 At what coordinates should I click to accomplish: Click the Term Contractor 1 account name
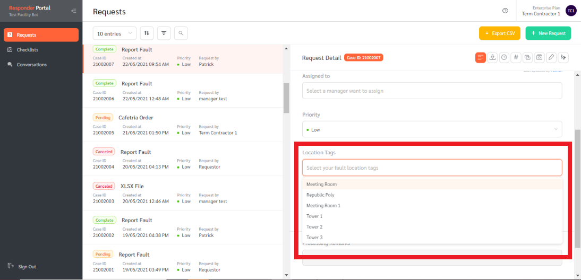pos(541,14)
